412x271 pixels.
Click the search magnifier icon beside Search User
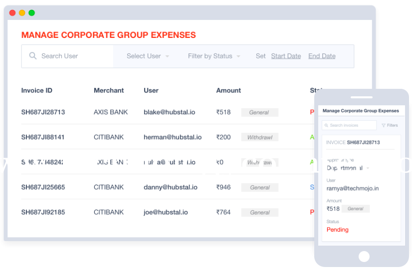pos(33,56)
